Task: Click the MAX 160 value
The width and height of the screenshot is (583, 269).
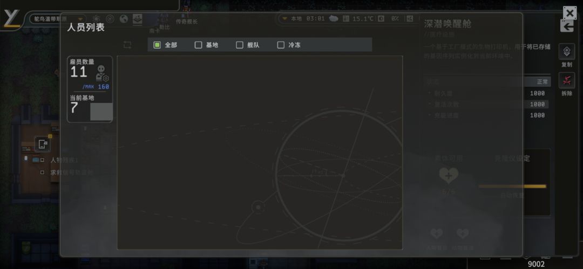Action: (96, 87)
